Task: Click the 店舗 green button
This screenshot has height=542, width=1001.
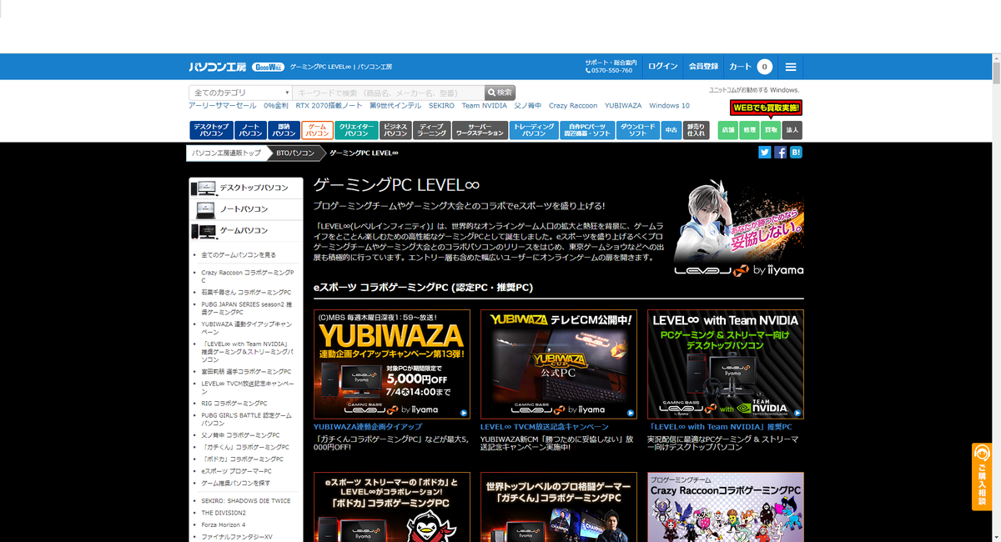Action: 727,130
